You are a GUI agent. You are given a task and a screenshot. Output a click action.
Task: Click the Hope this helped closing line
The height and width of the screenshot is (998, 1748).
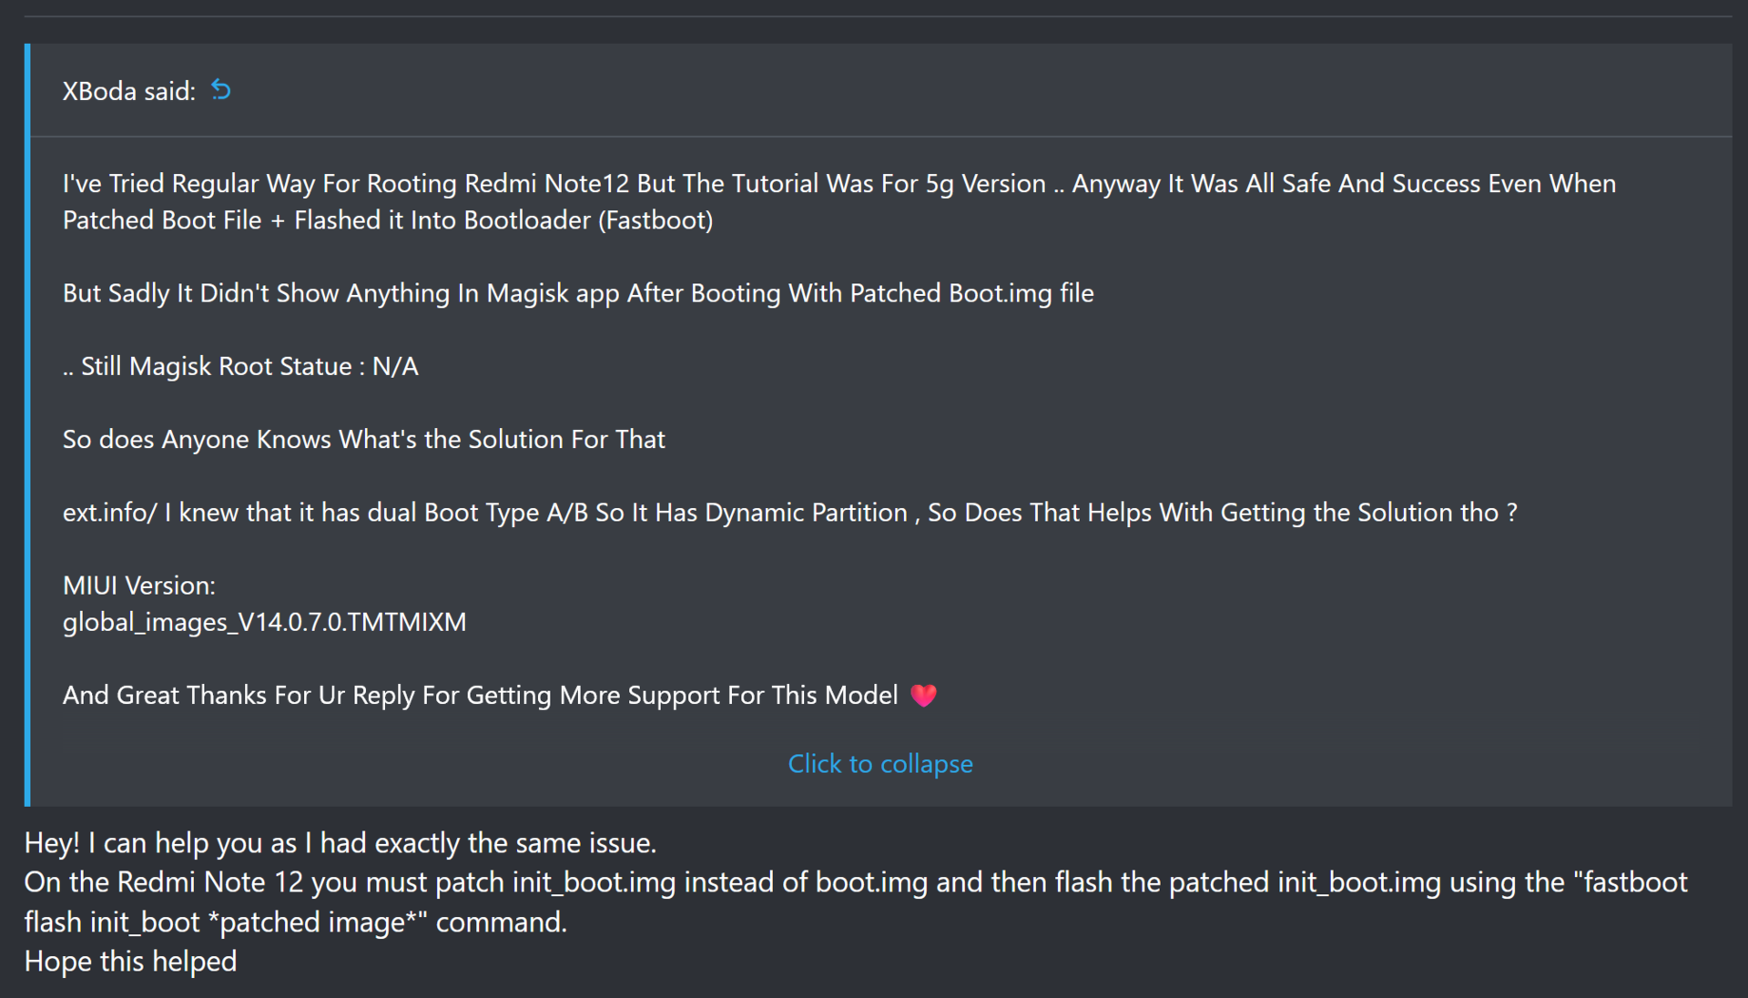(x=130, y=962)
